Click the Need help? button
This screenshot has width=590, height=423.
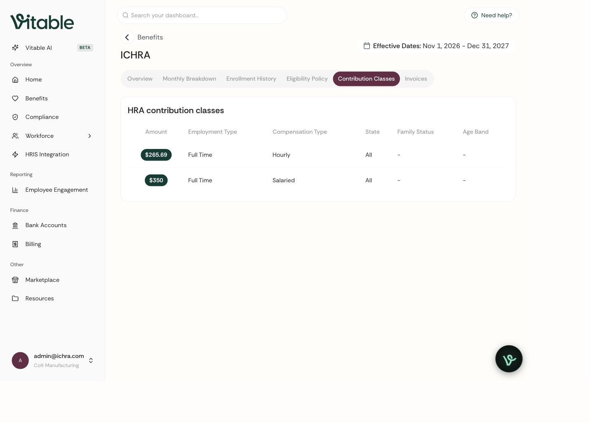click(491, 15)
